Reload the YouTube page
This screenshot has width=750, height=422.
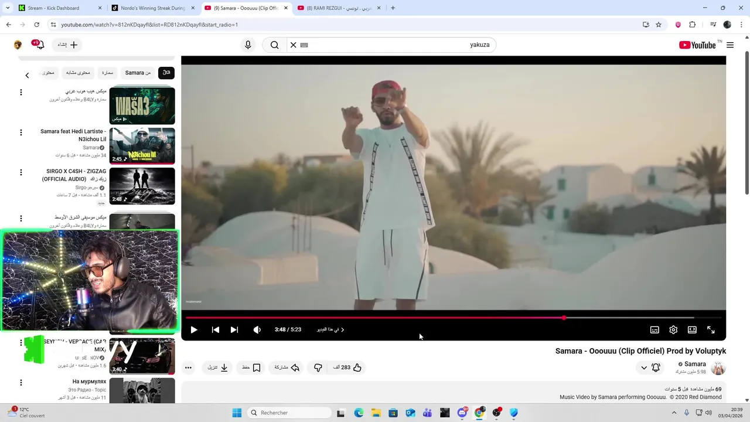click(x=36, y=25)
